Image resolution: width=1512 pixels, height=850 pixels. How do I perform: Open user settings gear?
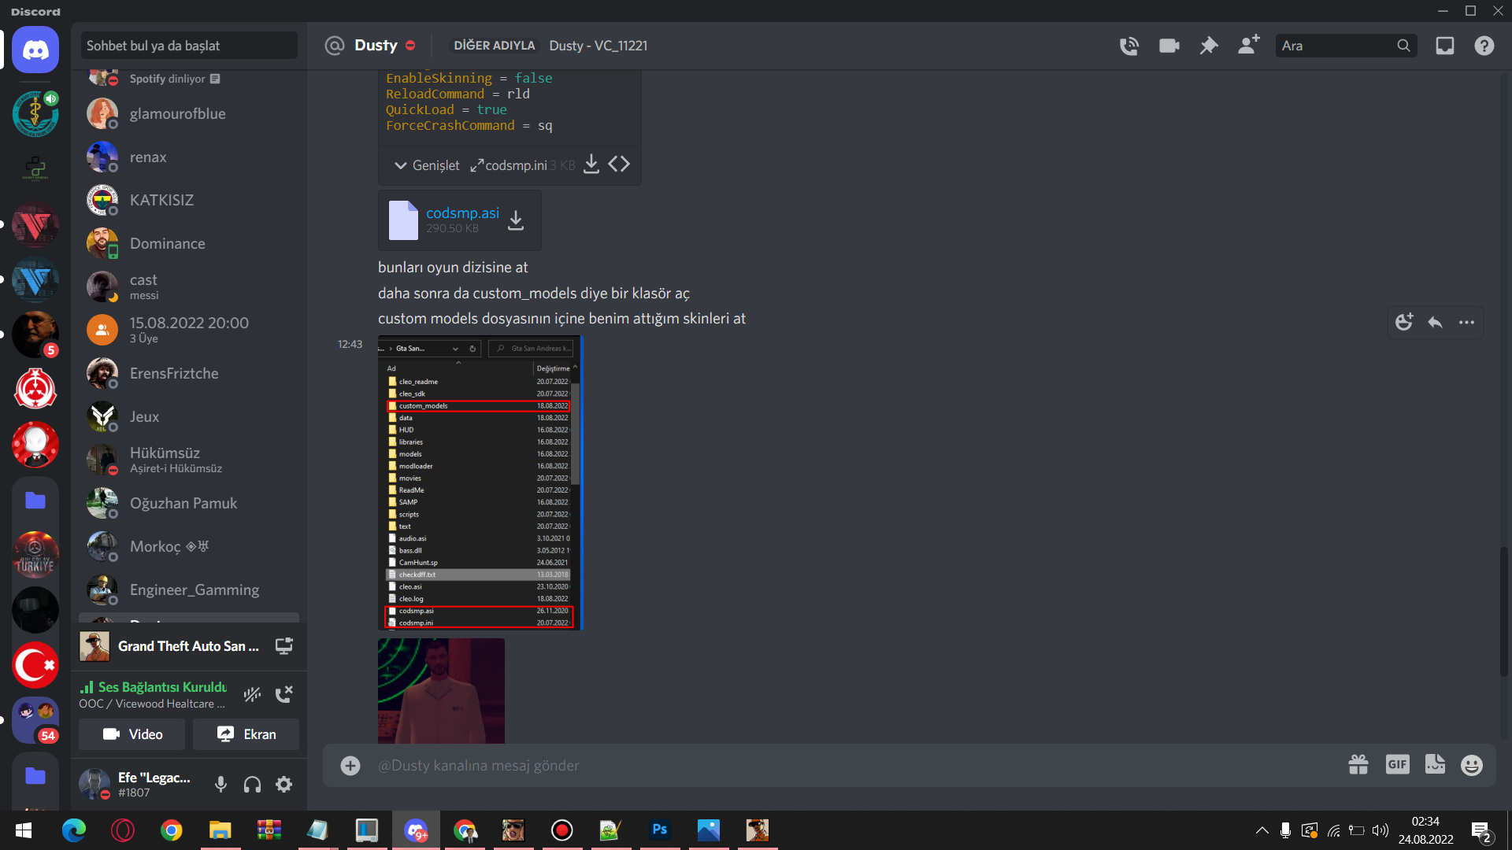(x=283, y=784)
